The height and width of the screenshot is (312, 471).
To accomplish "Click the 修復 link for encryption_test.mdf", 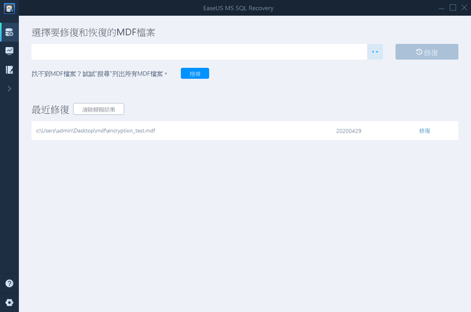I will pos(425,131).
